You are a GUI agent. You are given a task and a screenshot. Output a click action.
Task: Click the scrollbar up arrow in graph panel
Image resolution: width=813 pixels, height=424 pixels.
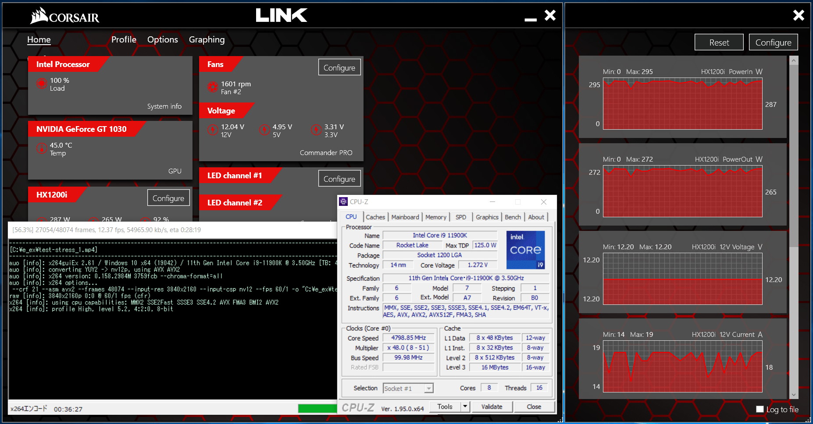(x=793, y=61)
